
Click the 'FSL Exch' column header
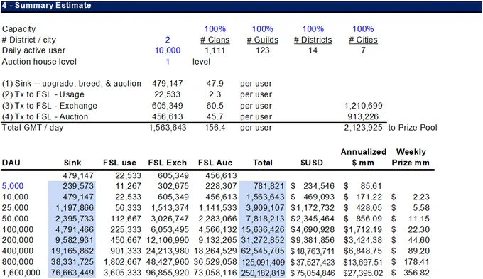point(167,163)
